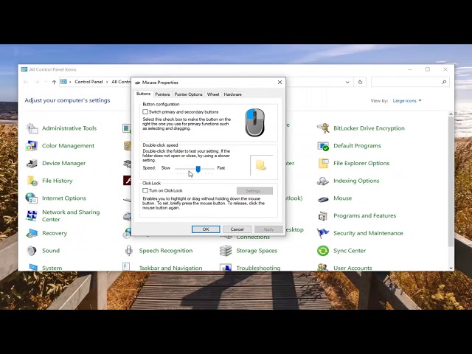Viewport: 472px width, 354px height.
Task: Switch to the Pointer Options tab
Action: [189, 94]
